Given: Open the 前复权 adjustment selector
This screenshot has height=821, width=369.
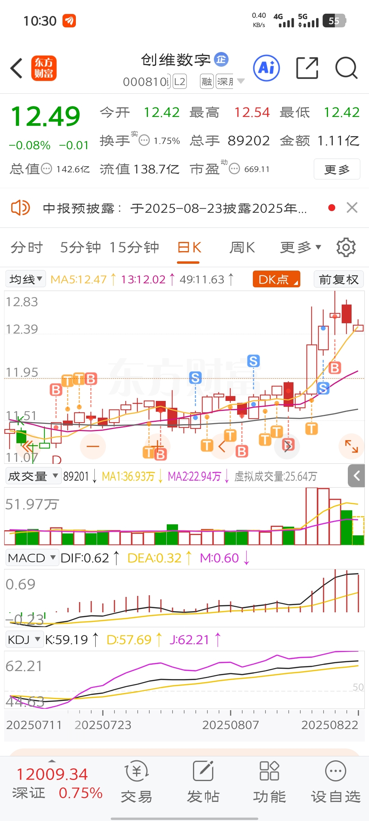Looking at the screenshot, I should click(339, 279).
